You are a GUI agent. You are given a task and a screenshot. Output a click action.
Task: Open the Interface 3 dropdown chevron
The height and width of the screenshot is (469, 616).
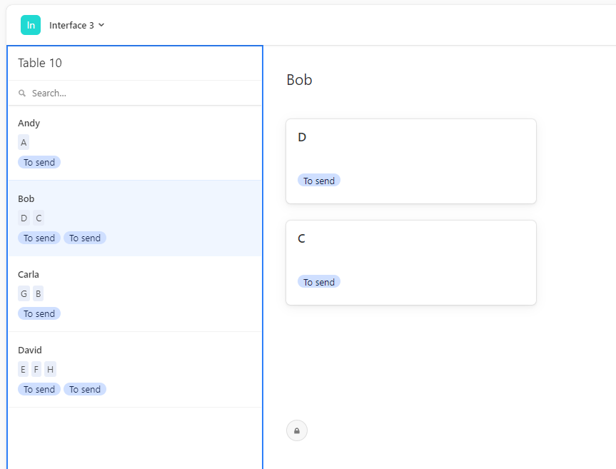pos(101,25)
